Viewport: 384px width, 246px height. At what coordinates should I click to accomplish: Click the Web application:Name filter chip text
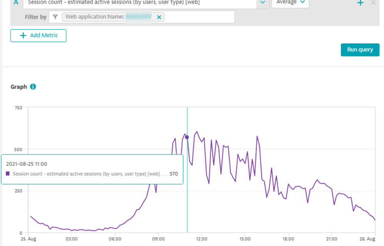95,17
